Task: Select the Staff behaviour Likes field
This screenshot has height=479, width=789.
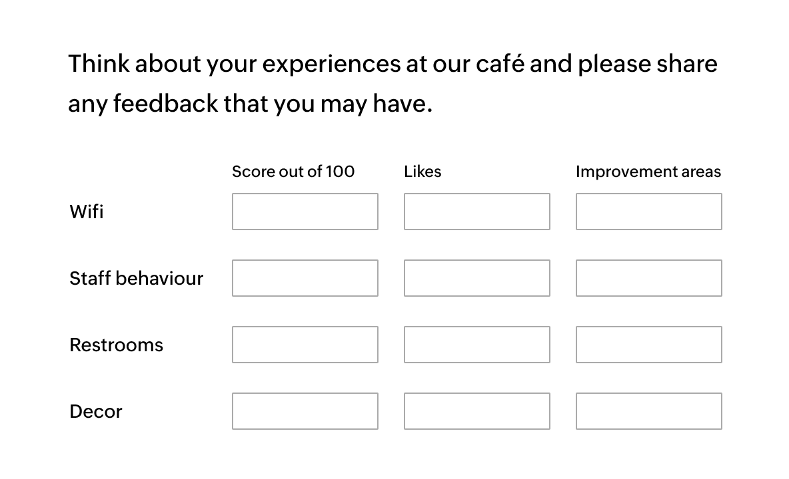Action: click(x=477, y=278)
